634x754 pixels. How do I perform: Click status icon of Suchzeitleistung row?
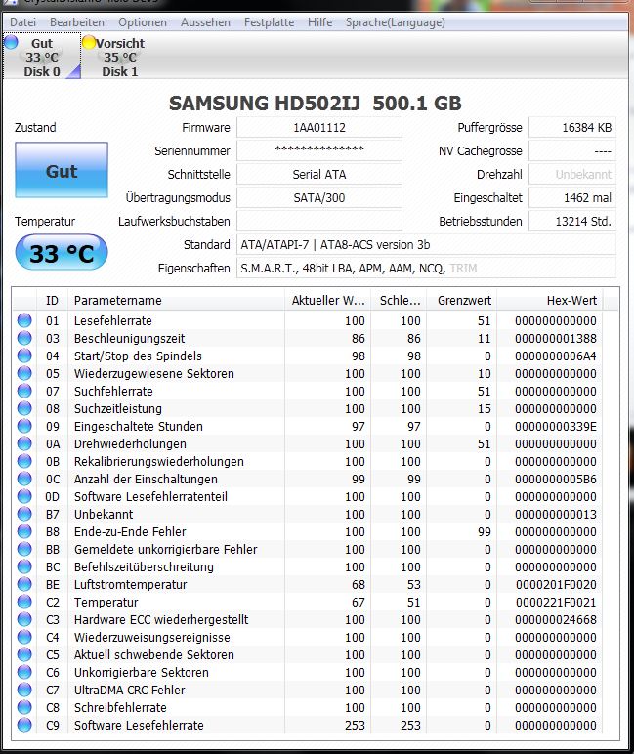(x=24, y=408)
